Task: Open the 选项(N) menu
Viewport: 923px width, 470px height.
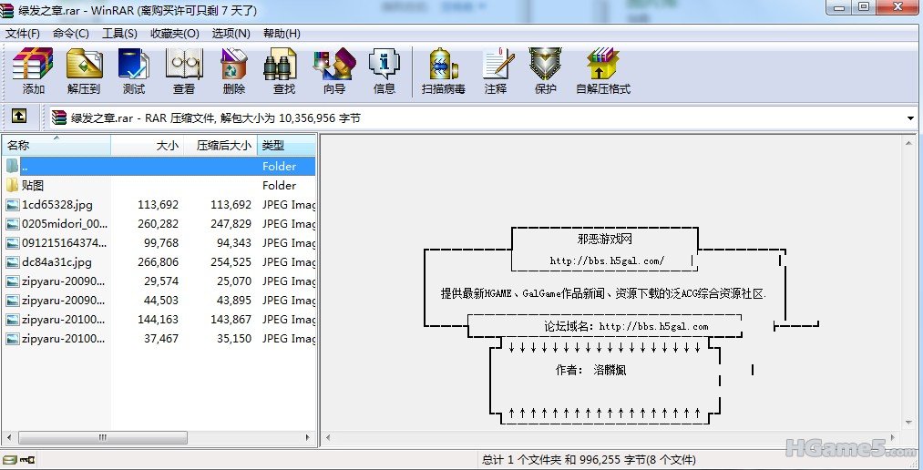Action: [231, 34]
